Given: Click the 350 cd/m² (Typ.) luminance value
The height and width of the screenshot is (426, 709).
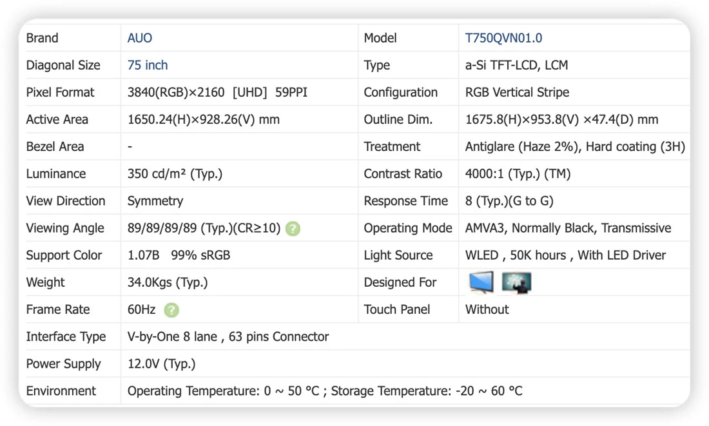Looking at the screenshot, I should (175, 173).
